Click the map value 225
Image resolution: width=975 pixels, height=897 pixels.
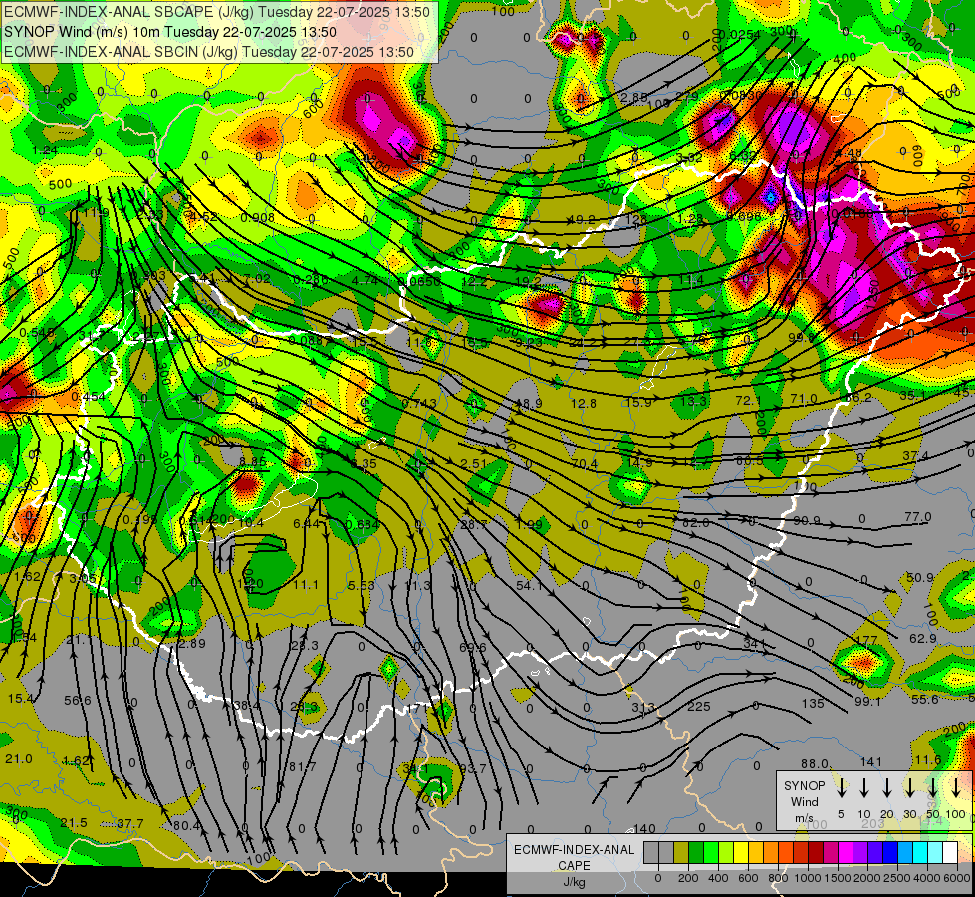pyautogui.click(x=699, y=706)
